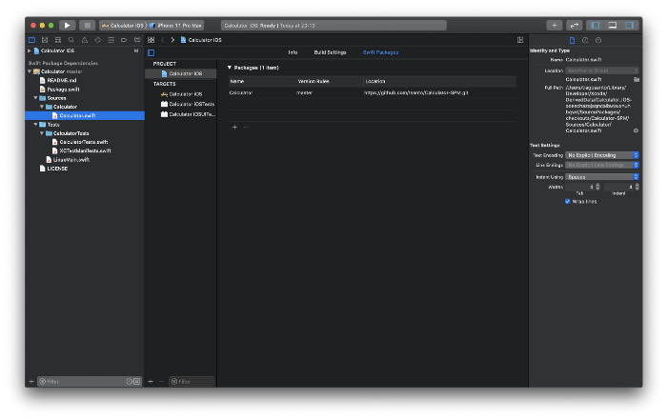Open the Indent Using dropdown
The image size is (667, 420).
click(601, 176)
